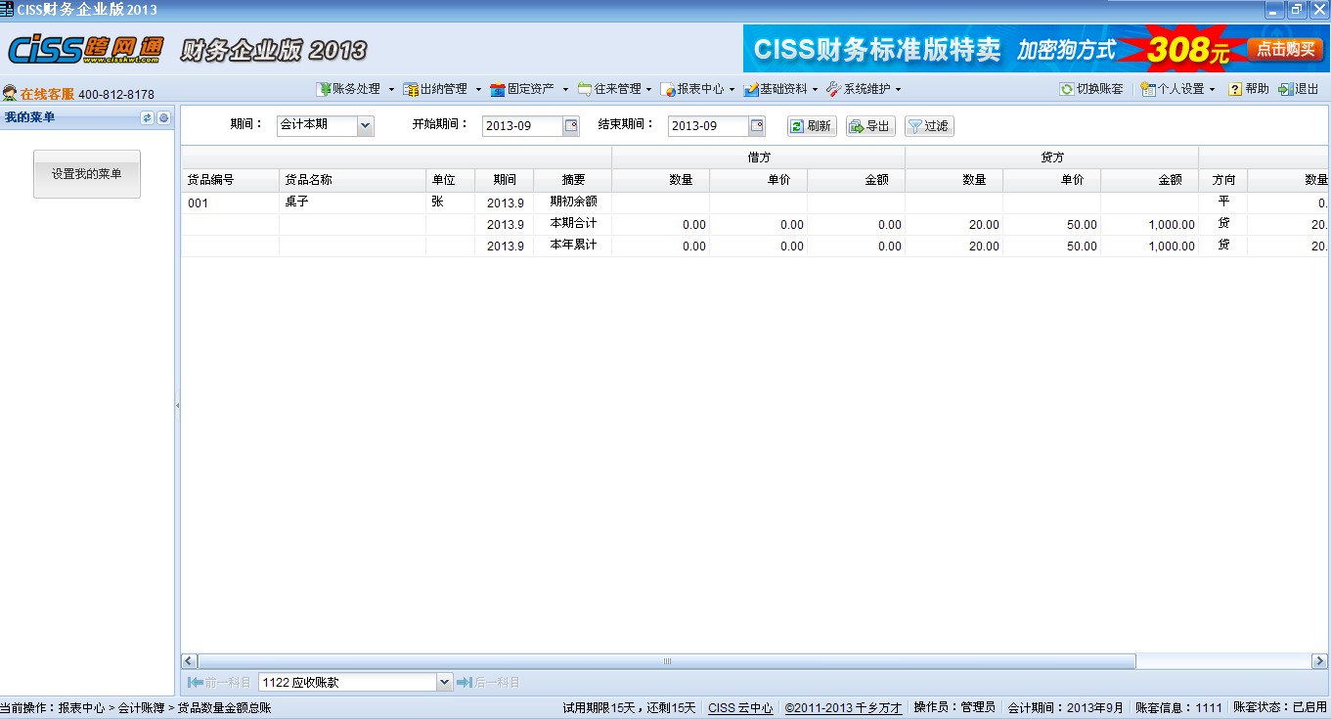The image size is (1331, 719).
Task: Click the 开始期间 date input field
Action: [x=522, y=126]
